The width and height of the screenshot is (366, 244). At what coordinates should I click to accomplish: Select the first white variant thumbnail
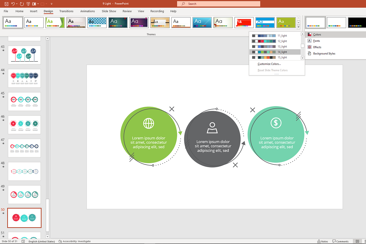[x=315, y=23]
